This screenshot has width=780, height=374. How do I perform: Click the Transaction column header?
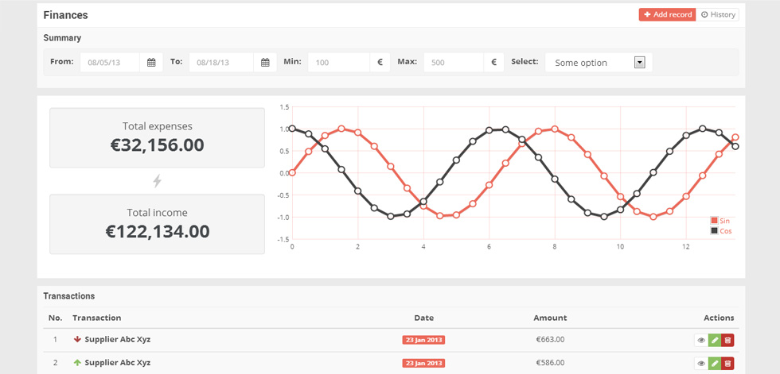click(x=96, y=318)
